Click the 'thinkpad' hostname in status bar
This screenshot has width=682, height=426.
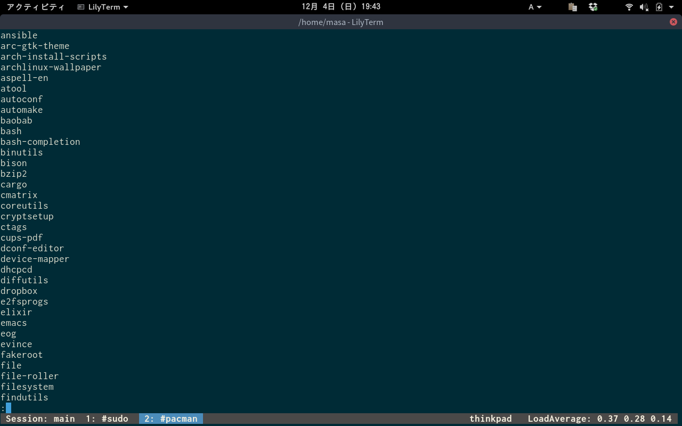click(491, 419)
